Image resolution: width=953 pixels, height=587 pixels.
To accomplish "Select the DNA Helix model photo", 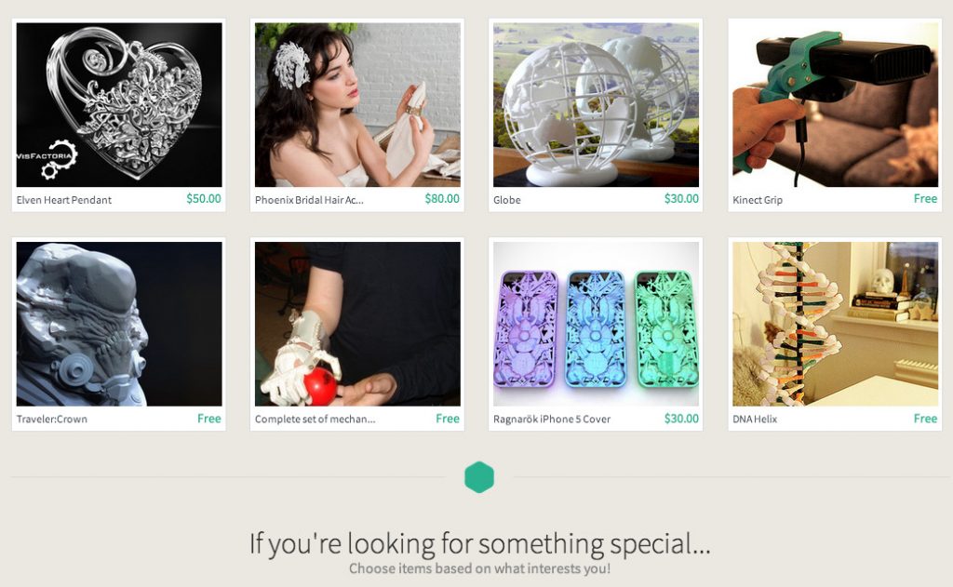I will [x=835, y=324].
